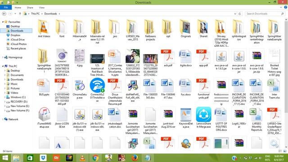The height and width of the screenshot is (162, 288).
Task: Select the Connectify2017Installer.exe file
Action: click(x=97, y=90)
